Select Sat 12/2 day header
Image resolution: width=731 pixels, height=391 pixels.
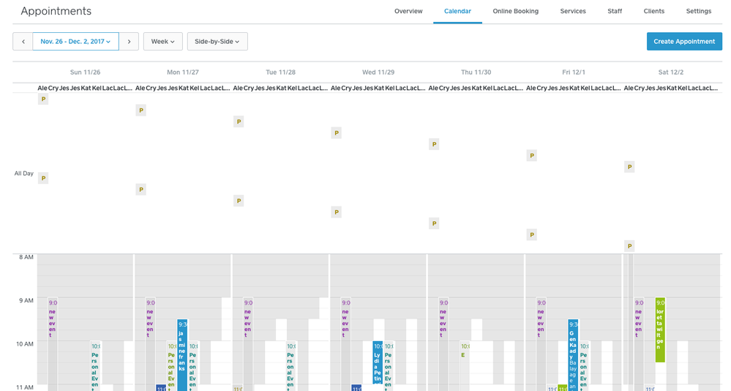point(671,72)
